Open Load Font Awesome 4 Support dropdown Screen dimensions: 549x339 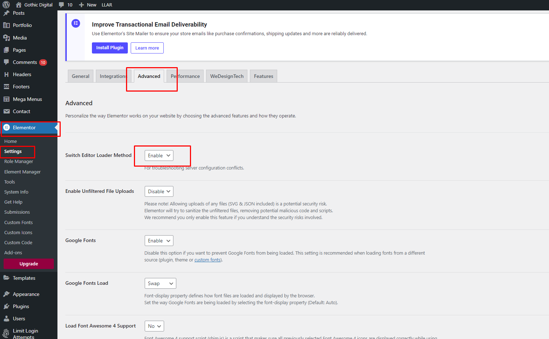click(154, 326)
